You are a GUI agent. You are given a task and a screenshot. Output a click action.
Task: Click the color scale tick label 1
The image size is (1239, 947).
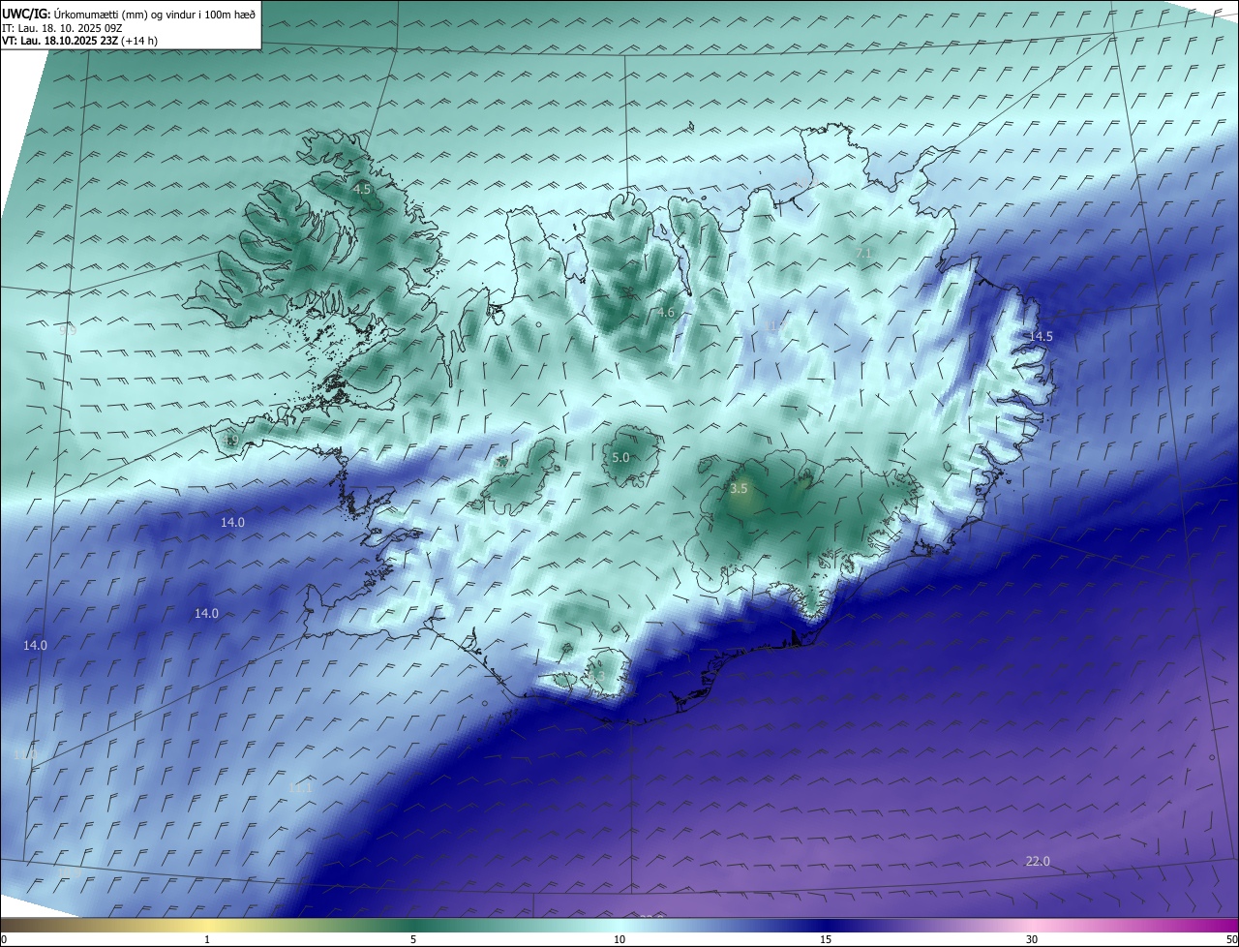point(207,939)
